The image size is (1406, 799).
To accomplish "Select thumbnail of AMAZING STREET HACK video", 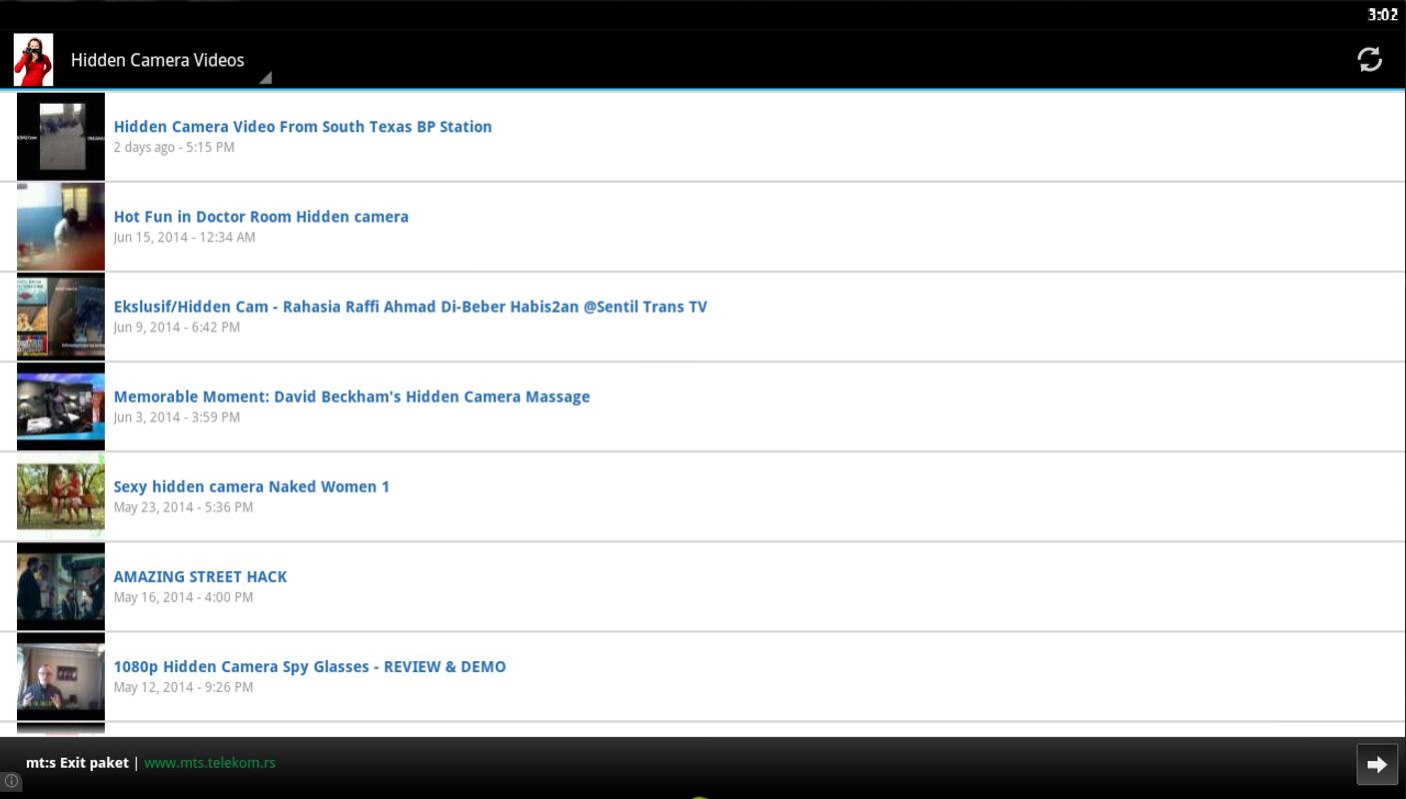I will 61,586.
